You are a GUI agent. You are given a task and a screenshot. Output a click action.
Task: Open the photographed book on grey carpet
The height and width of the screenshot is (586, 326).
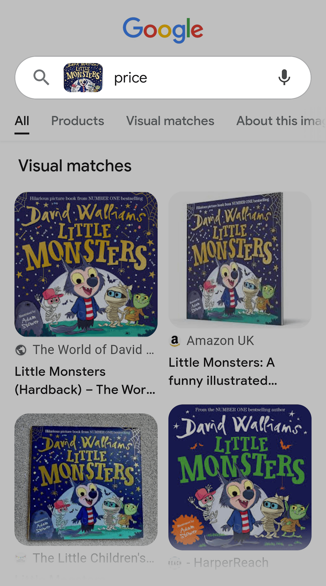[86, 479]
